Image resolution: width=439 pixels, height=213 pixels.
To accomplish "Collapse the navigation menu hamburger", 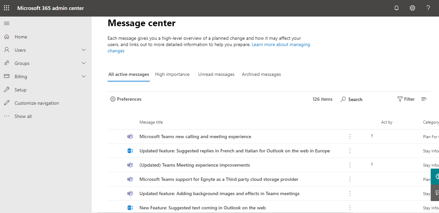I will click(x=7, y=24).
